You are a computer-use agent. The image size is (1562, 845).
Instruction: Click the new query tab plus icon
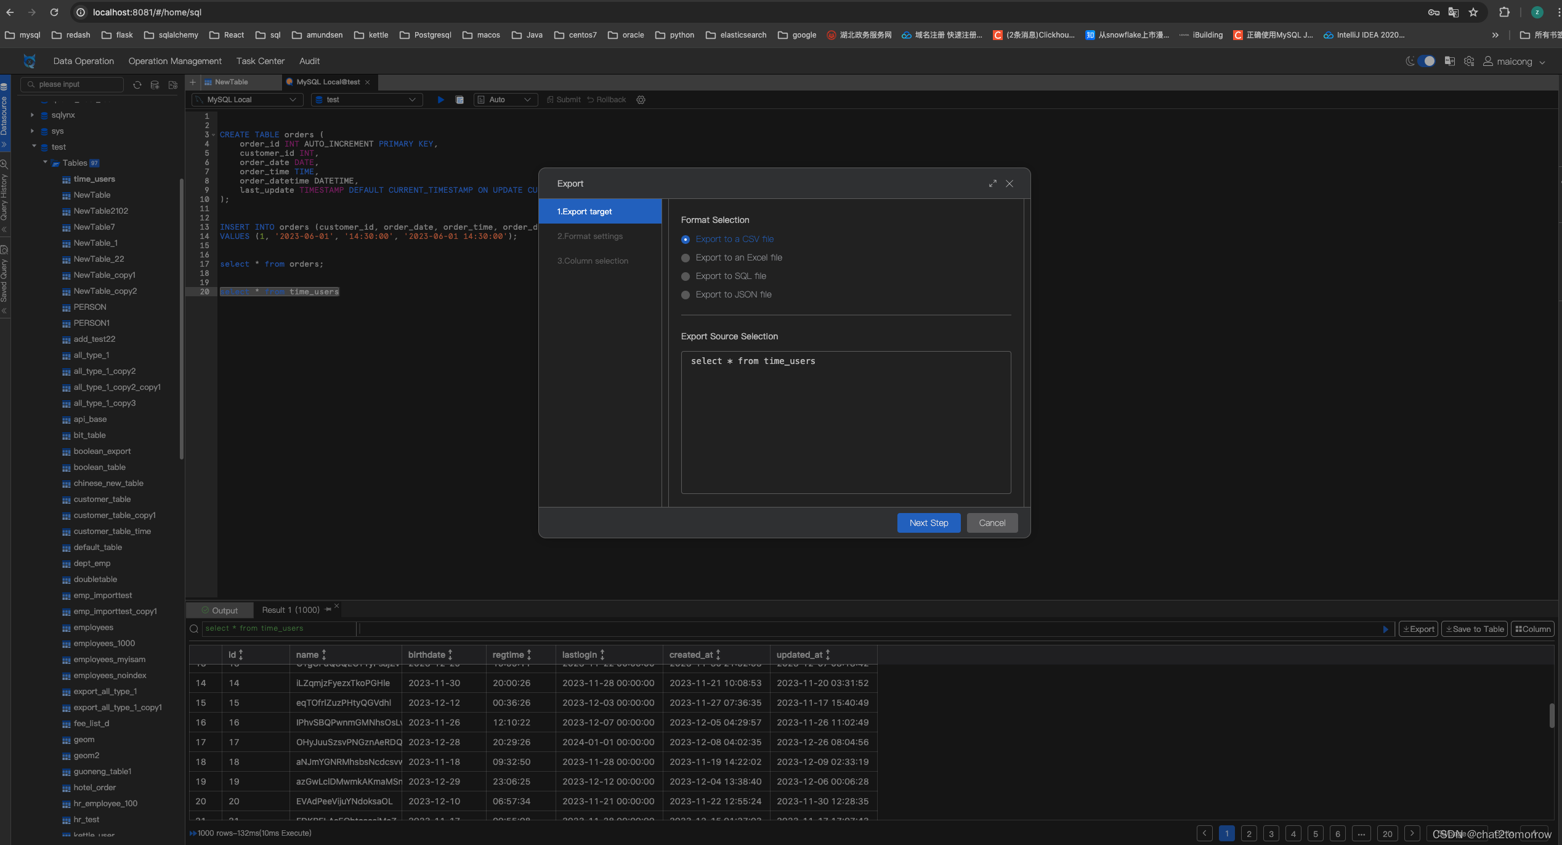[x=193, y=82]
